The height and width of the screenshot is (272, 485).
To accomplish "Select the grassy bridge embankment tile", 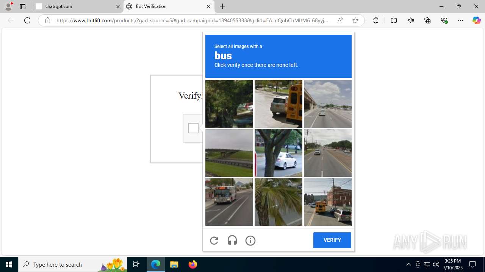I will [x=229, y=153].
